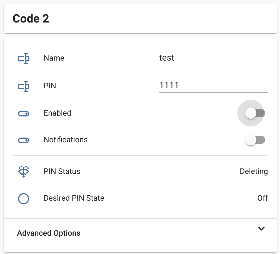This screenshot has width=280, height=254.
Task: Click the Name input field
Action: click(x=213, y=58)
